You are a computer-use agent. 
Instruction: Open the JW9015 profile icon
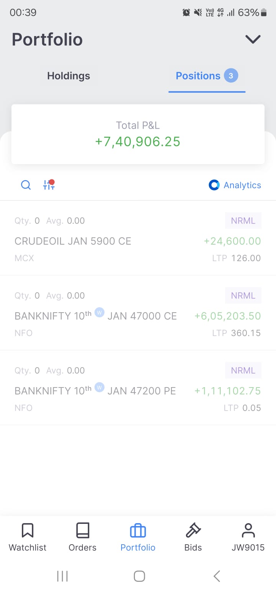pos(248,531)
